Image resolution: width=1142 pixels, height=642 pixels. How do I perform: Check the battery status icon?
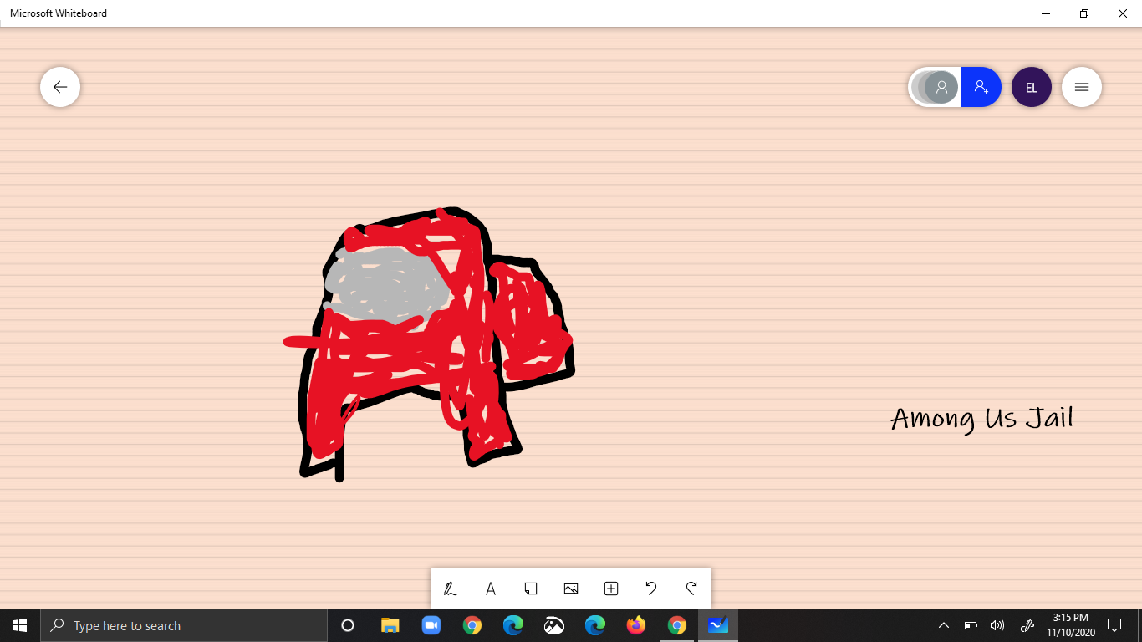(971, 625)
